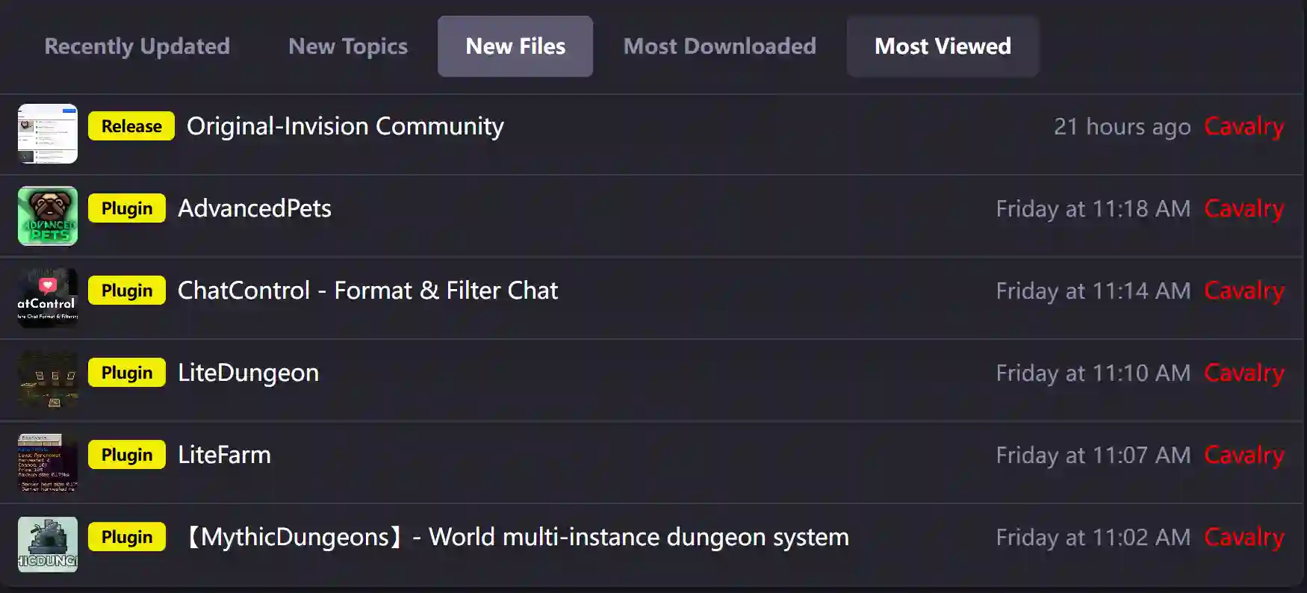This screenshot has height=593, width=1307.
Task: Click the 'Friday at 11:18 AM' timestamp
Action: [x=1093, y=209]
